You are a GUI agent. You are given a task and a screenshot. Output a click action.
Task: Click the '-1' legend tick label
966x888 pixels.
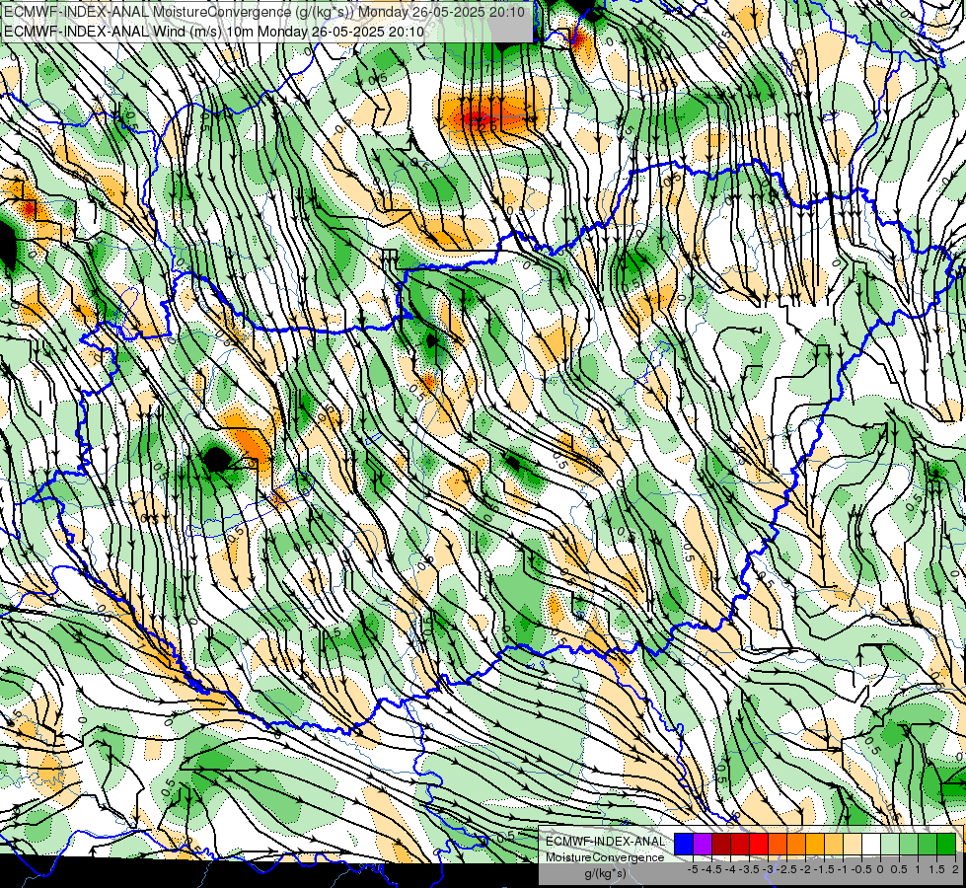pyautogui.click(x=843, y=869)
